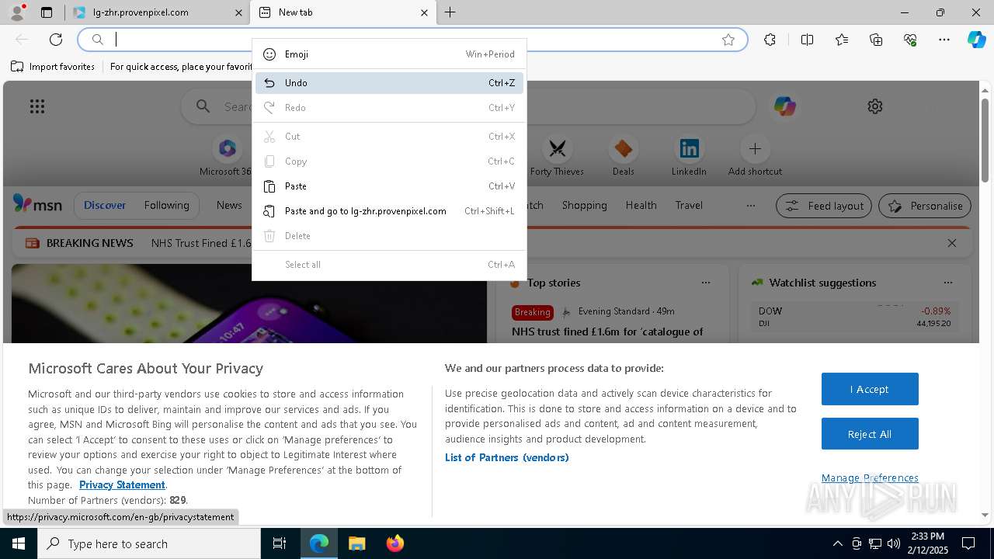
Task: Click the Feed layout button
Action: (x=824, y=206)
